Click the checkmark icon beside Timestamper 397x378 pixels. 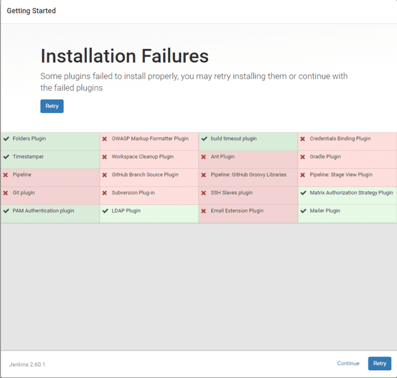click(6, 157)
